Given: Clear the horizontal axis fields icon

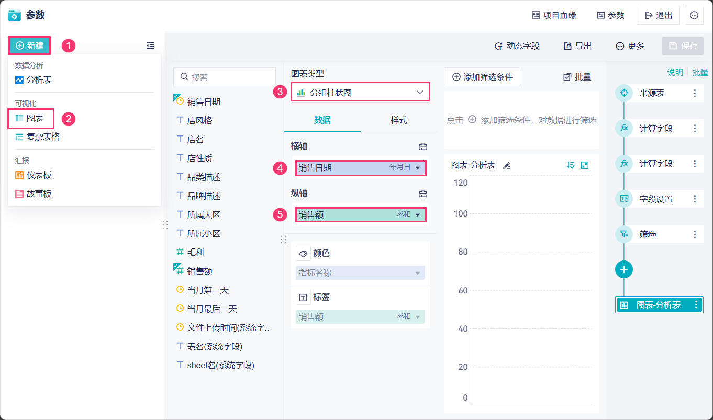Looking at the screenshot, I should (x=423, y=146).
